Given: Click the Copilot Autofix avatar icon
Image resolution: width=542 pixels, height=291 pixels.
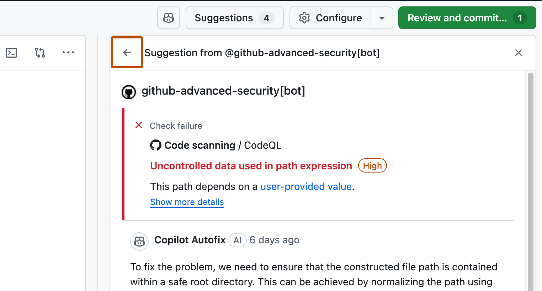Looking at the screenshot, I should 139,241.
